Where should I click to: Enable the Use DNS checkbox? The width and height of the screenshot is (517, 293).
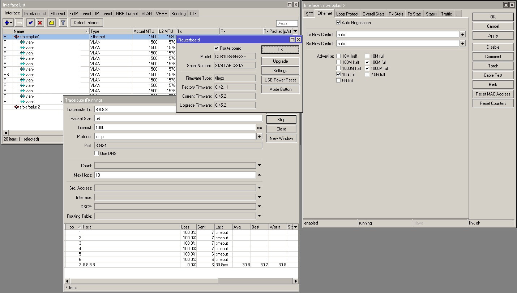(x=97, y=154)
